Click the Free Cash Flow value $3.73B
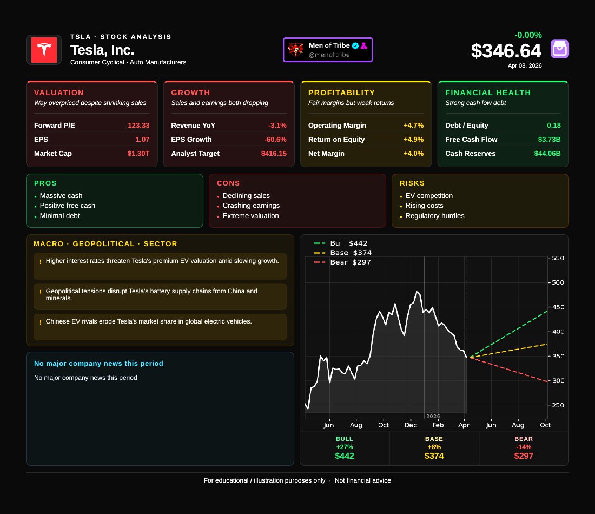The width and height of the screenshot is (595, 514). click(549, 139)
